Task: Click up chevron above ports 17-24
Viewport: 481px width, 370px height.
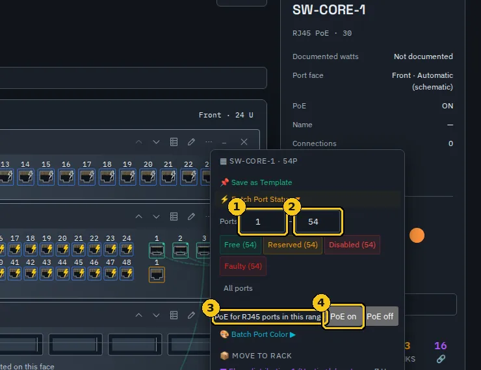Action: tap(138, 217)
